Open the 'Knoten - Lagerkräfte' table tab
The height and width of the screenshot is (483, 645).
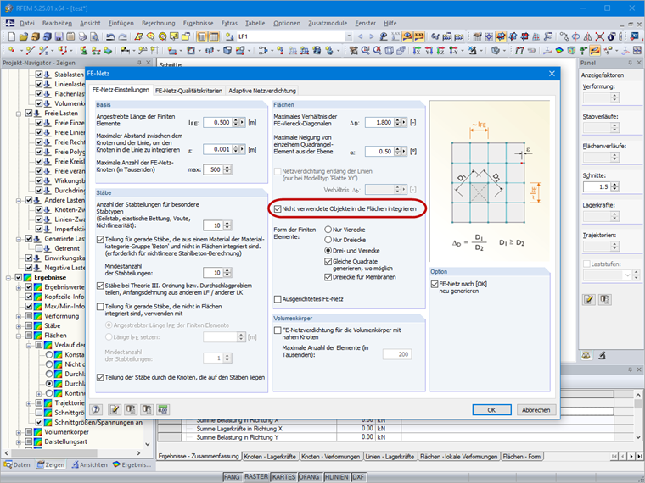click(270, 457)
